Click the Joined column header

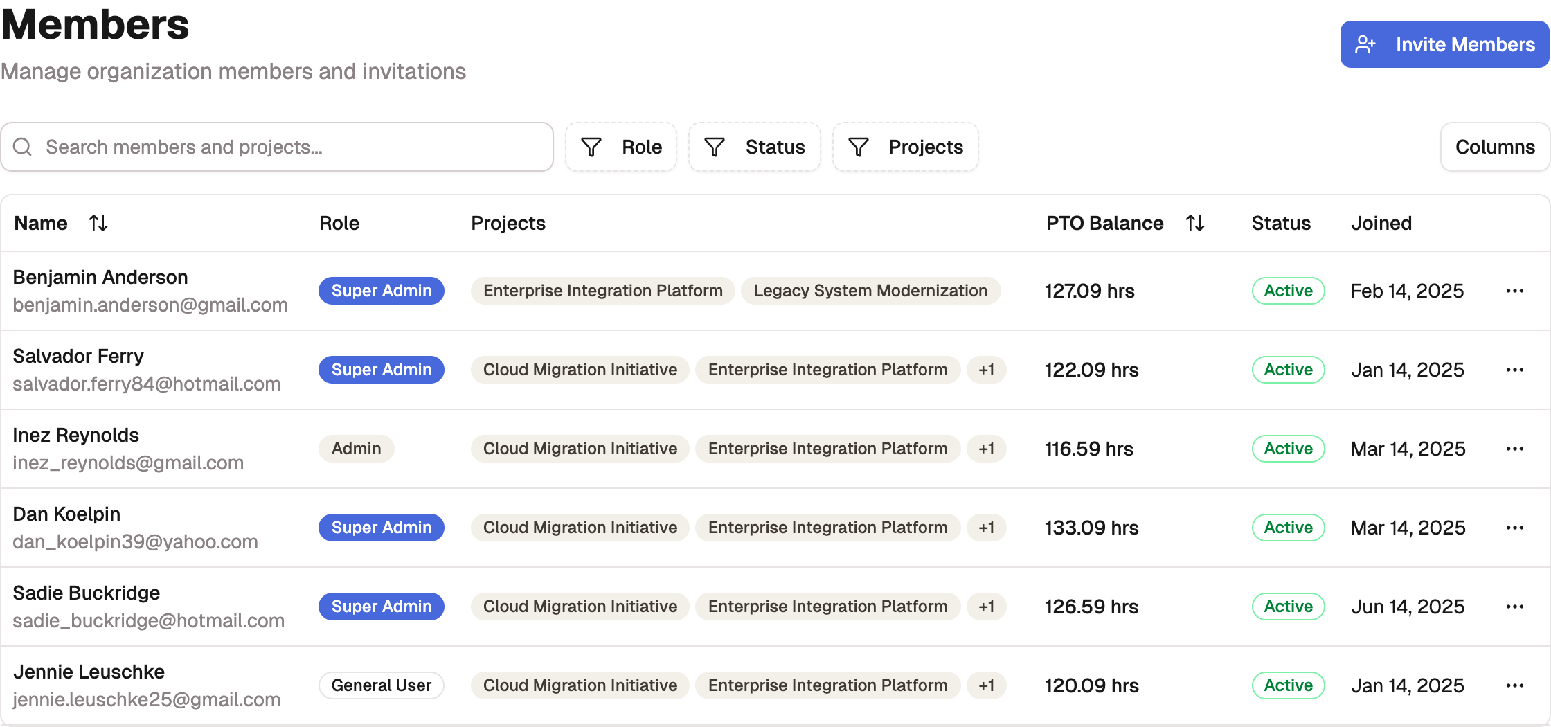[1381, 223]
